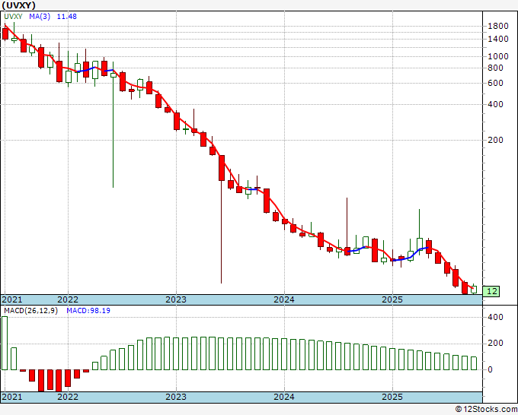Click the 1400 price axis label
518x415 pixels.
498,40
